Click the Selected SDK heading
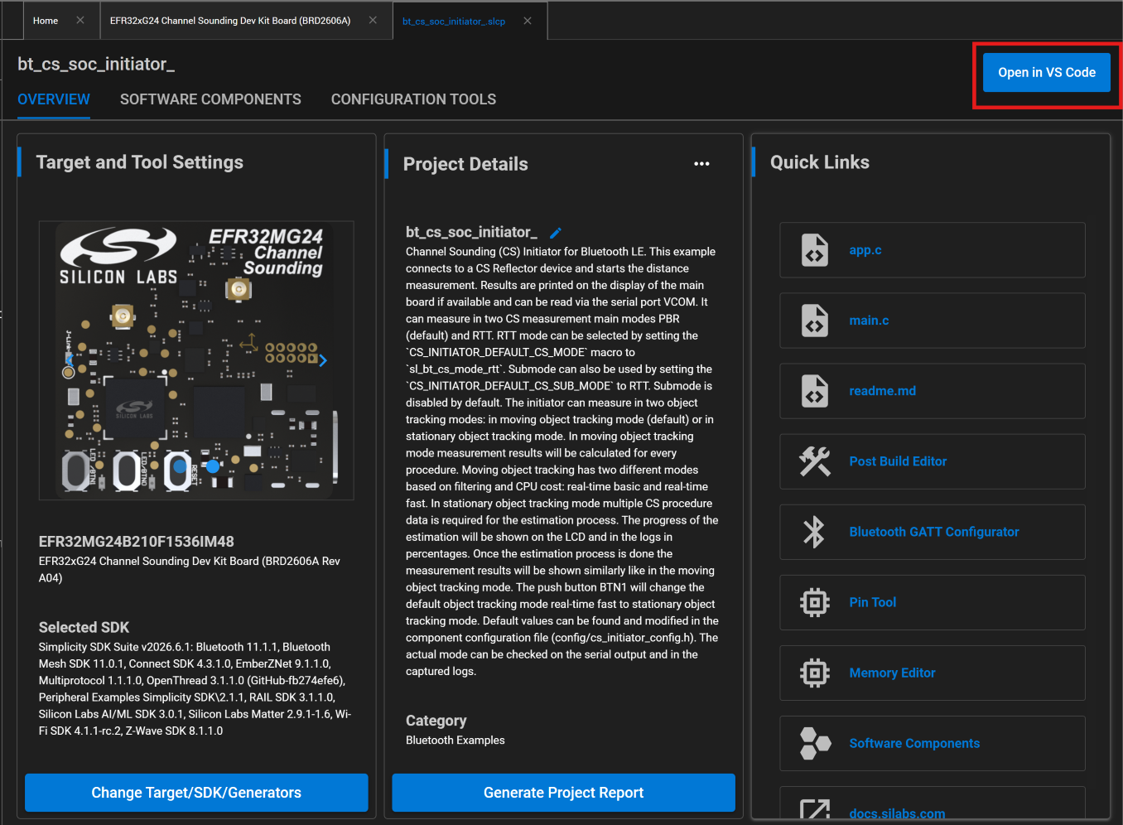Image resolution: width=1123 pixels, height=825 pixels. pyautogui.click(x=84, y=628)
